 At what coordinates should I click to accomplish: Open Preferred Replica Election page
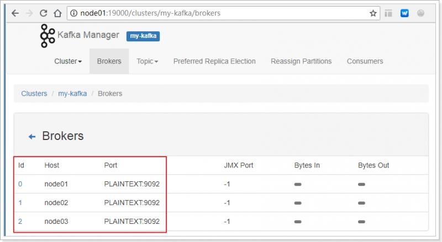tap(214, 61)
